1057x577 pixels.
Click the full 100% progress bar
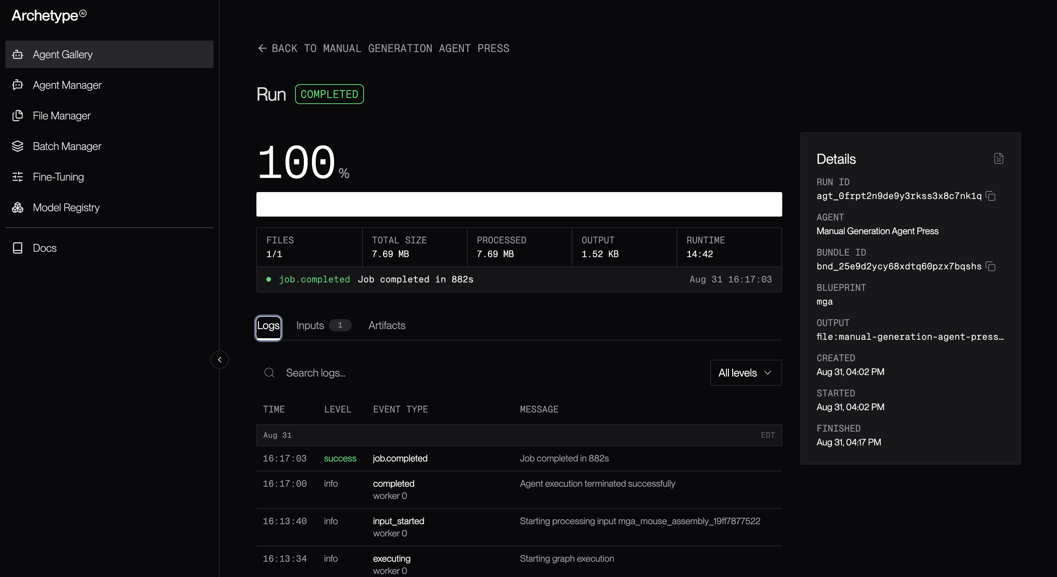point(519,204)
